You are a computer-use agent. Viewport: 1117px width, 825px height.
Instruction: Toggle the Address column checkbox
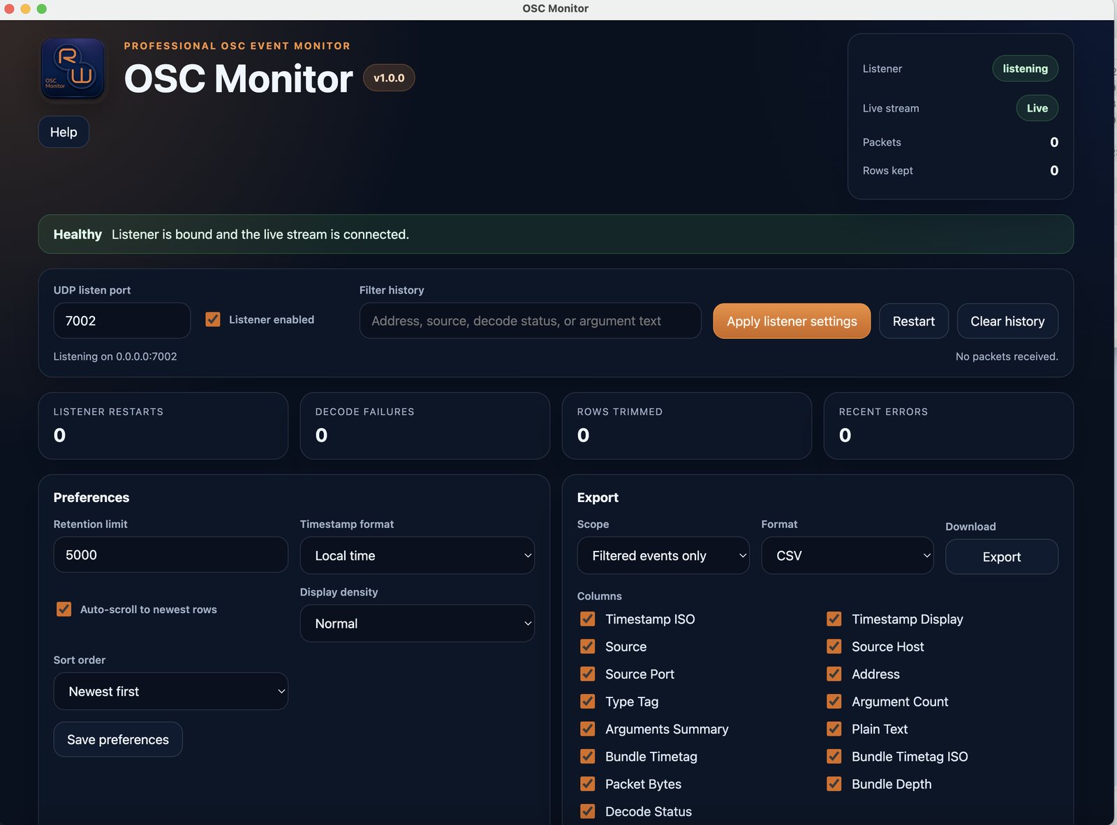coord(834,674)
